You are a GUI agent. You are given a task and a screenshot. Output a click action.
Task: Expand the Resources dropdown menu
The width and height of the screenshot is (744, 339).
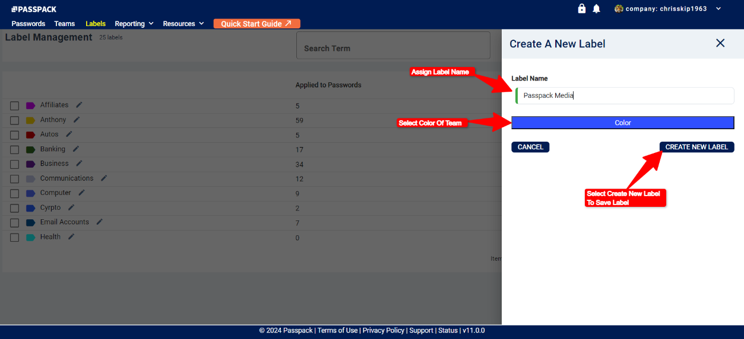[x=183, y=24]
